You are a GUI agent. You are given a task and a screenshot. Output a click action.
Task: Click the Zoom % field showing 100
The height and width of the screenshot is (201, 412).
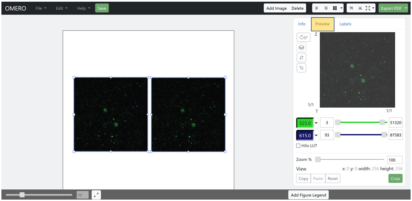tap(395, 160)
